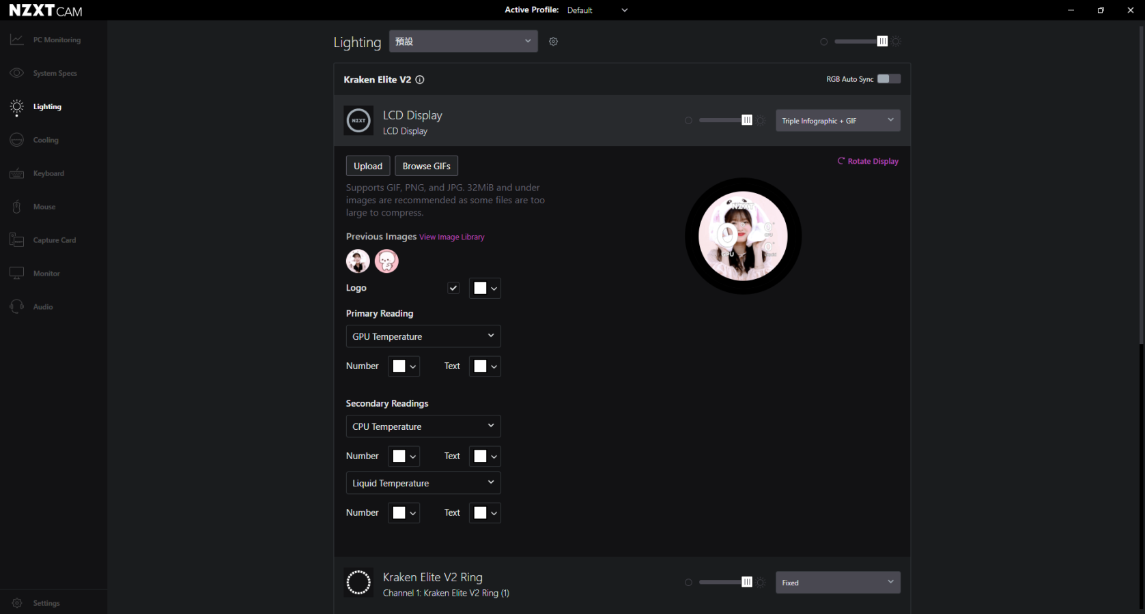Click the Upload button

pos(367,166)
